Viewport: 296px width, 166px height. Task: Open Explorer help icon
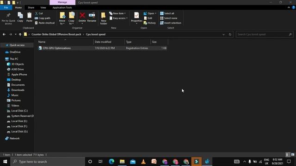tap(294, 7)
